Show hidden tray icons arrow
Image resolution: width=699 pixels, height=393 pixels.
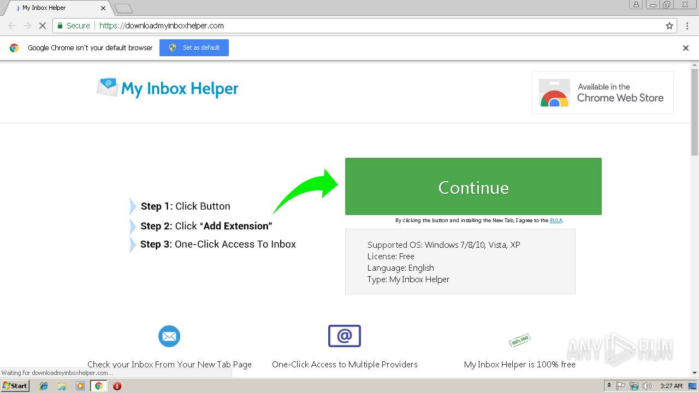[609, 386]
